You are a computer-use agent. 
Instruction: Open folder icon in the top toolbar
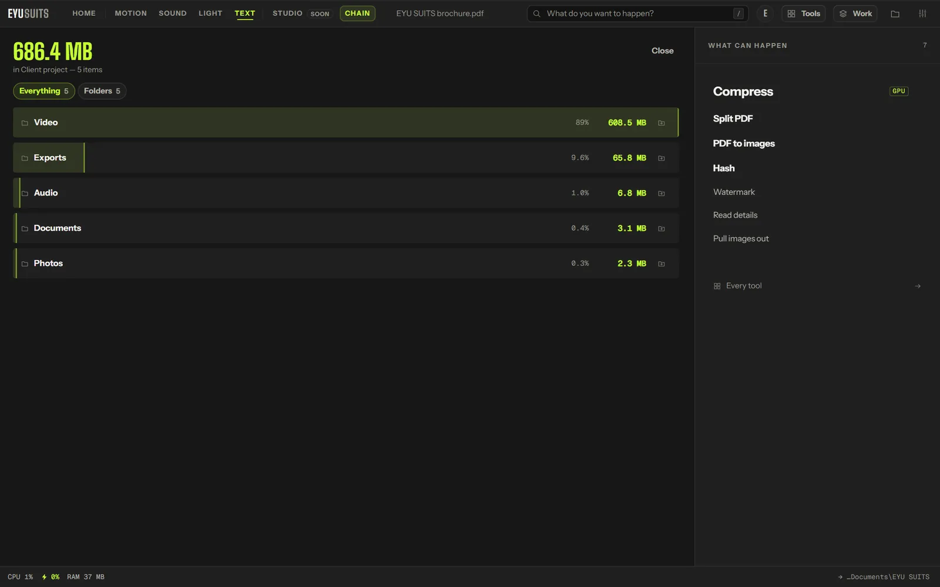[895, 14]
